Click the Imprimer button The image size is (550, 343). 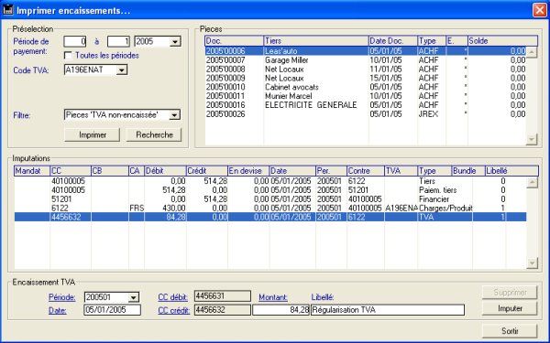click(x=93, y=134)
